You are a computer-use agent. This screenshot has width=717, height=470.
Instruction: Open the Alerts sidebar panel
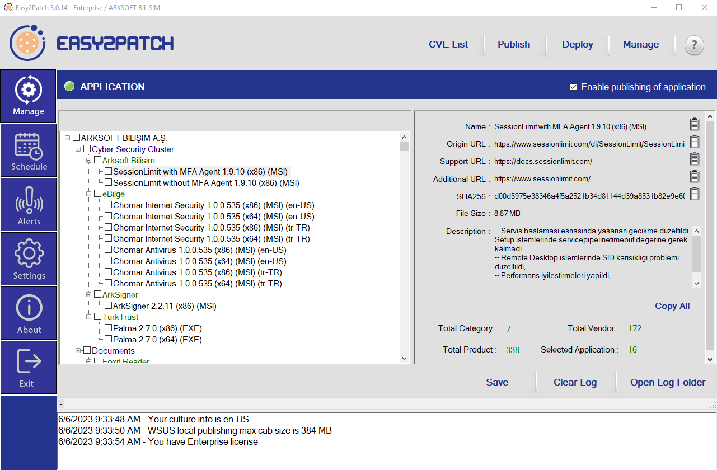click(x=29, y=205)
